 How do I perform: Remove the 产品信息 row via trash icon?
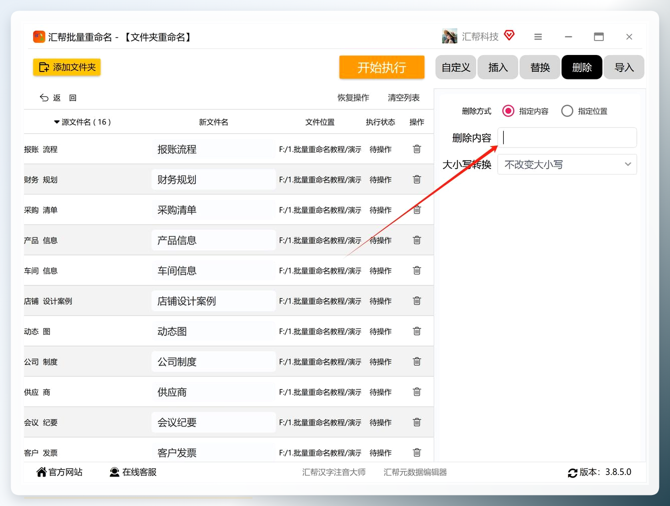417,240
